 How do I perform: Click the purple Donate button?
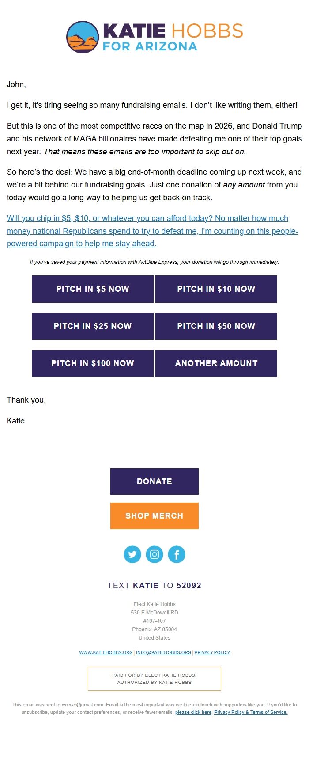(154, 481)
